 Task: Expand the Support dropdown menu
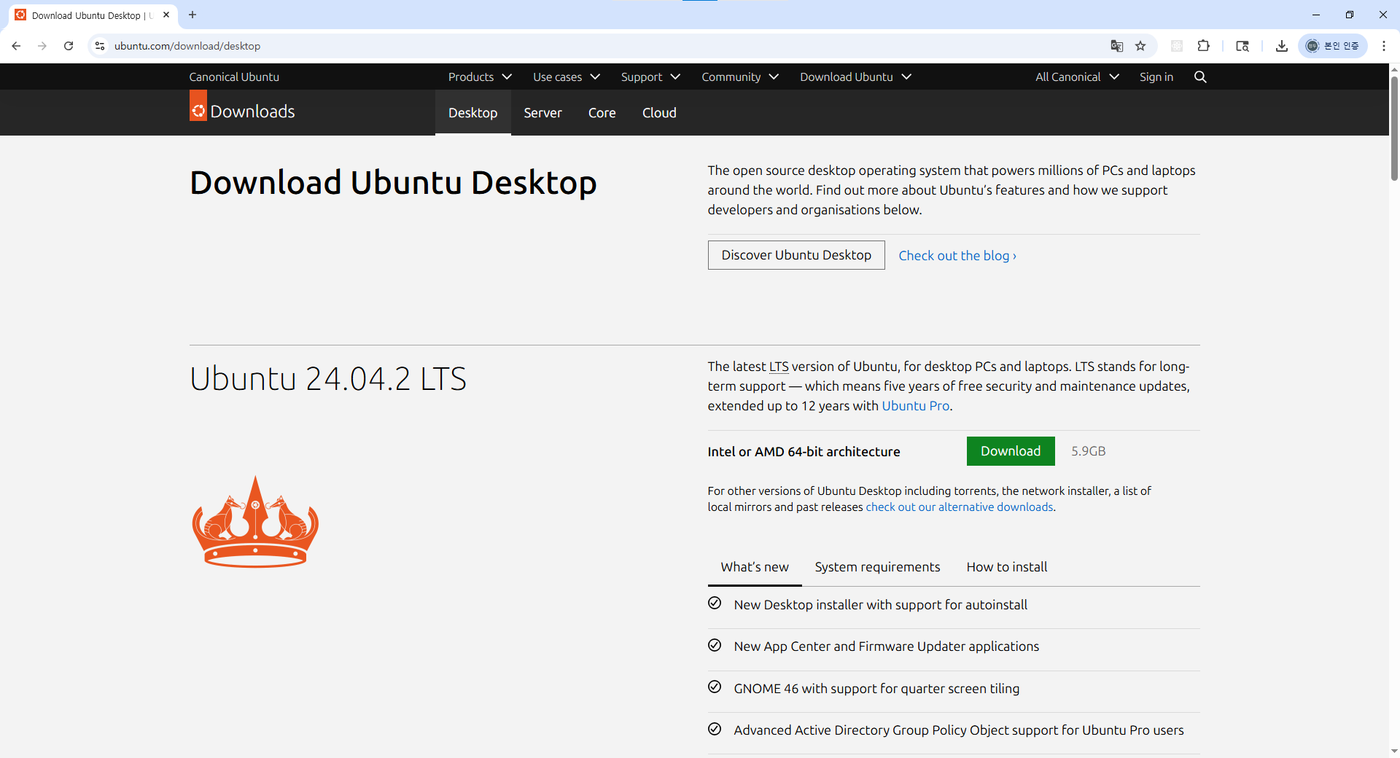click(650, 77)
